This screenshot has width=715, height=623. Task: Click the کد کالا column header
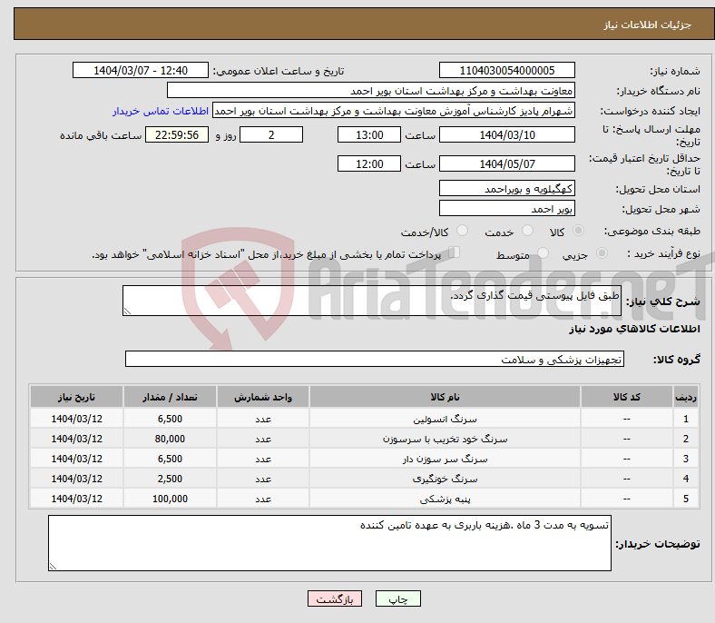point(627,397)
